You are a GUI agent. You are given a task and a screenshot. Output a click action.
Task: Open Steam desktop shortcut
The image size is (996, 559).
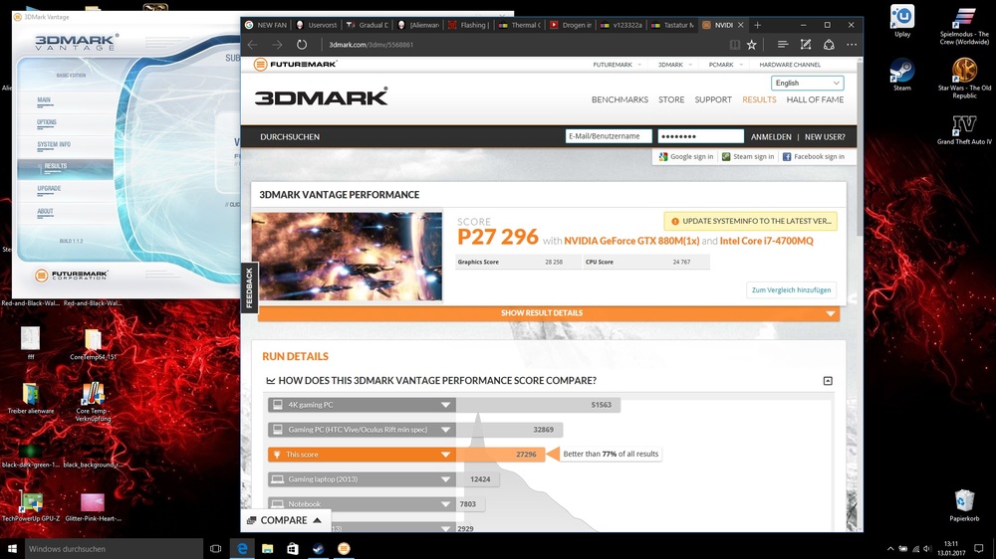[x=901, y=74]
